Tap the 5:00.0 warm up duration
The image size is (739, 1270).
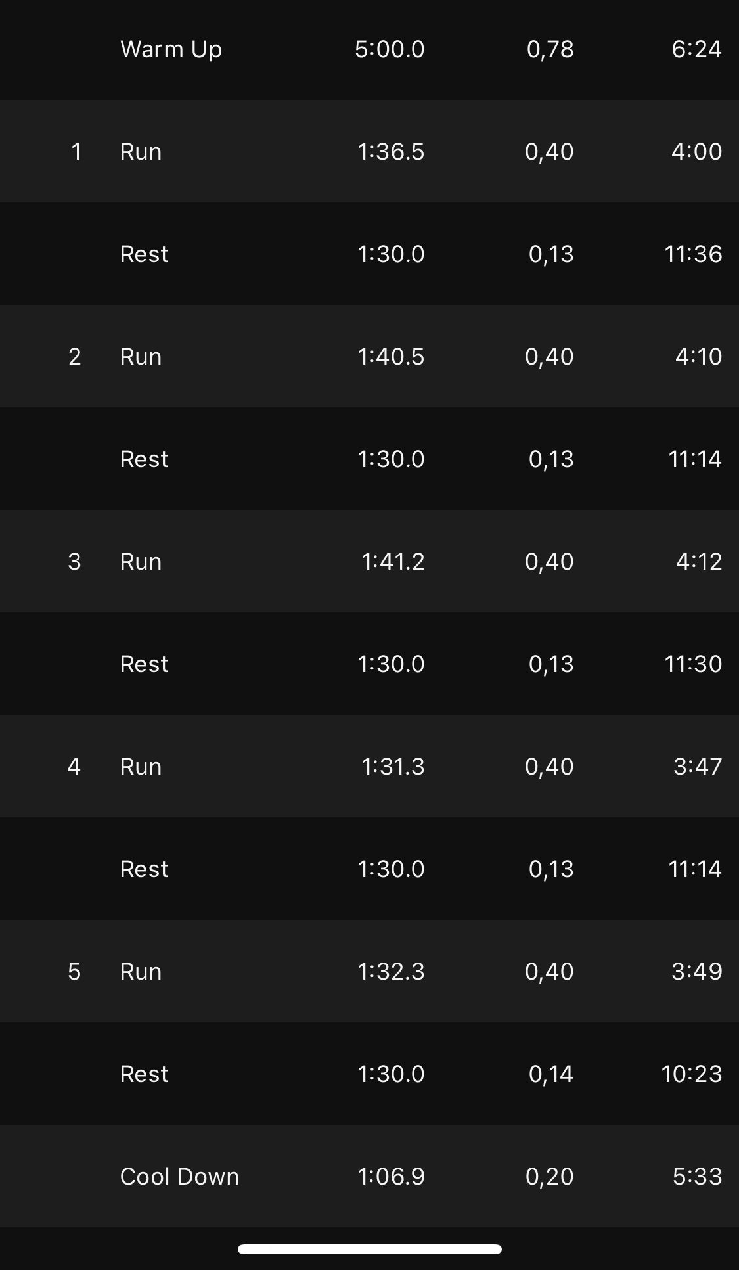pyautogui.click(x=390, y=49)
